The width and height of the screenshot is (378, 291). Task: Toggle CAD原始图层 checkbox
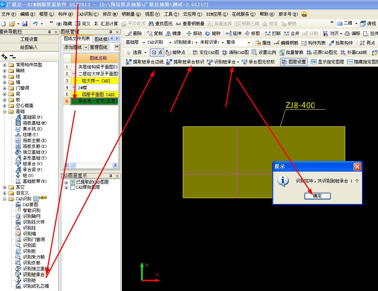click(73, 188)
